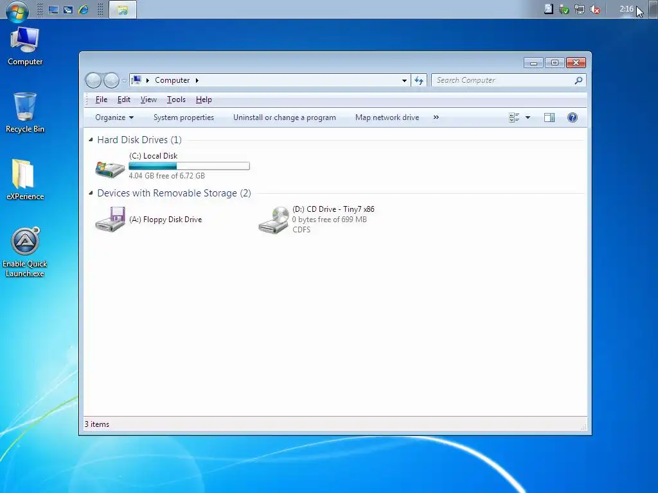658x493 pixels.
Task: Click Computer in the address breadcrumb
Action: coord(172,80)
